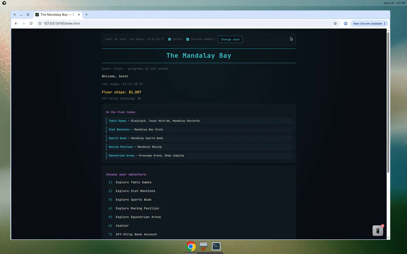
Task: Reload the page with refresh icon
Action: (x=31, y=23)
